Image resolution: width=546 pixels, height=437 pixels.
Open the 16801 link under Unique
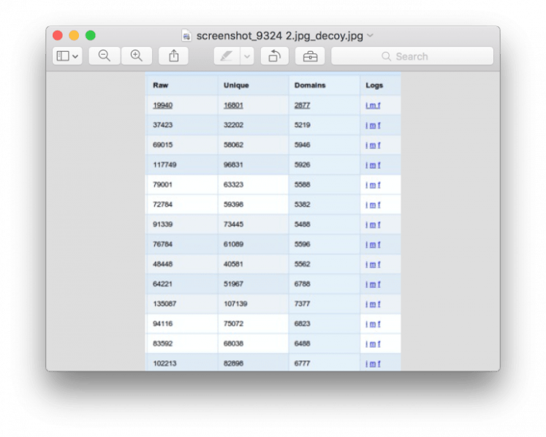233,105
